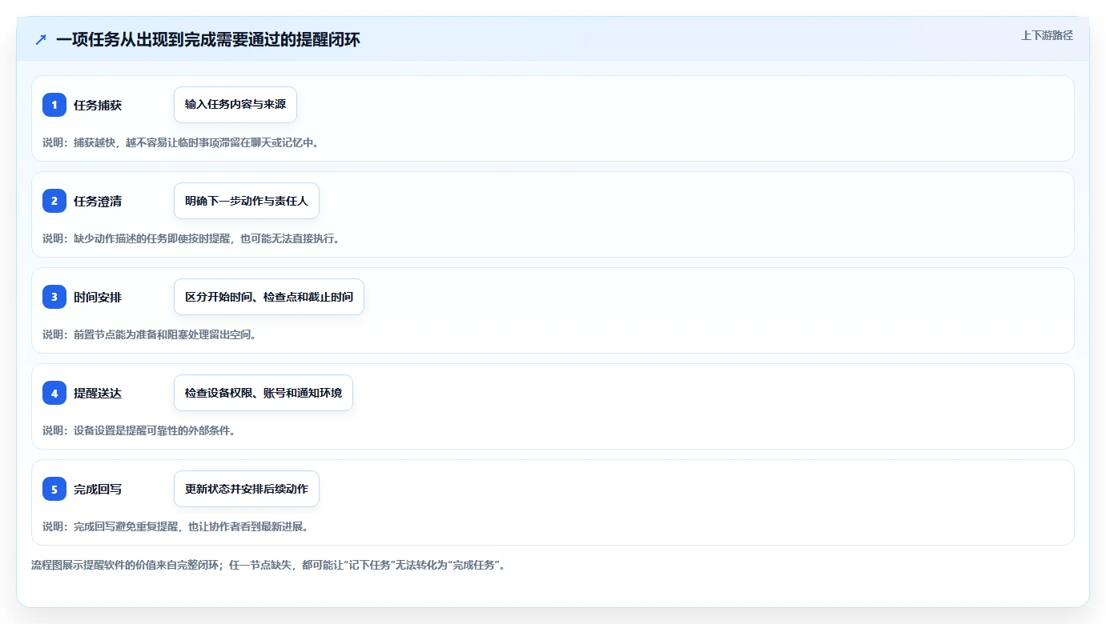Click the 提醒送达 step label

pos(98,393)
